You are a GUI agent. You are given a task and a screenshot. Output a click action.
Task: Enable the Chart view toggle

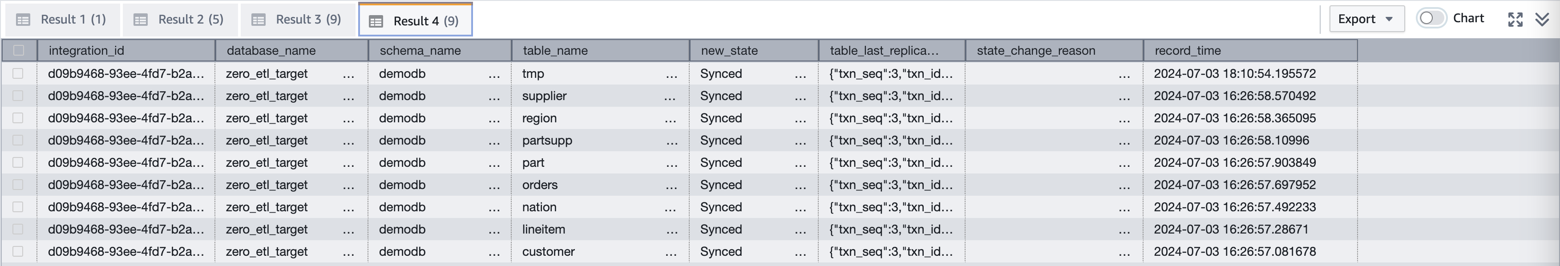tap(1431, 19)
